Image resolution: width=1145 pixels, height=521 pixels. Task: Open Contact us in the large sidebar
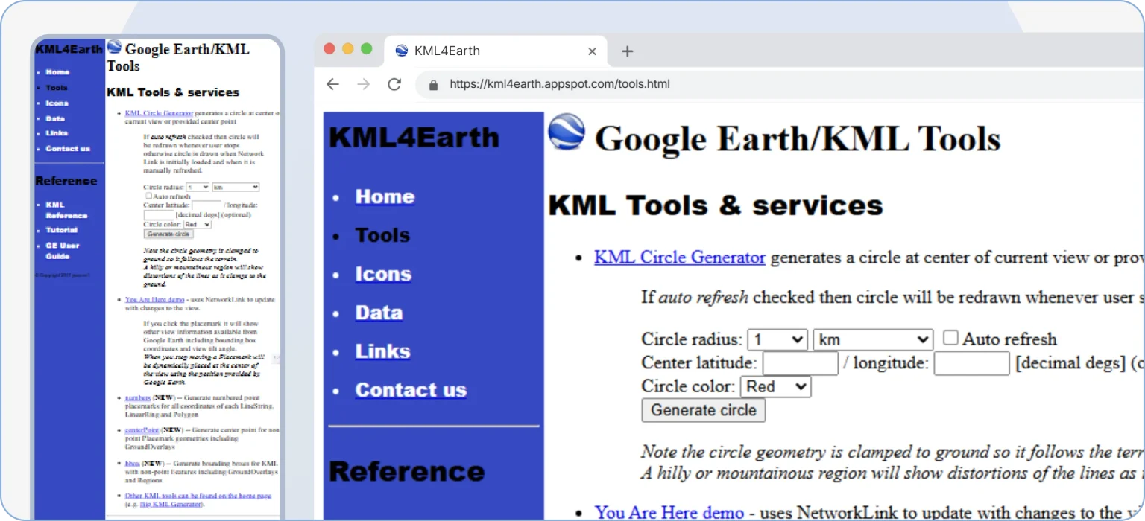[411, 390]
